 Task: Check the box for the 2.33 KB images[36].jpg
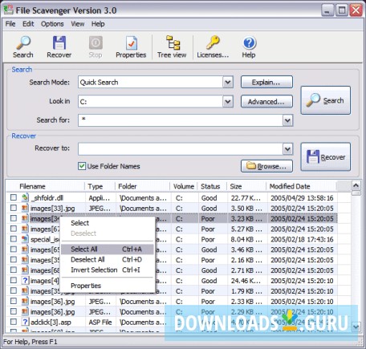(14, 301)
